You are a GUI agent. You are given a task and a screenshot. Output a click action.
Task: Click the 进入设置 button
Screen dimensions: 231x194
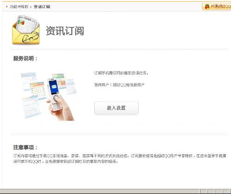point(116,108)
